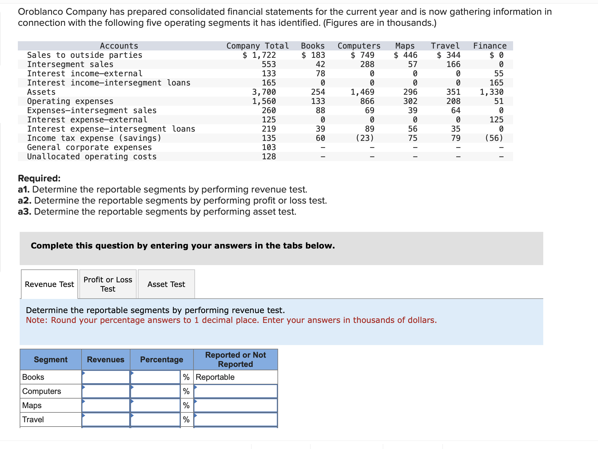Open Maps reported or not reported dropdown
This screenshot has width=598, height=449.
pyautogui.click(x=235, y=405)
